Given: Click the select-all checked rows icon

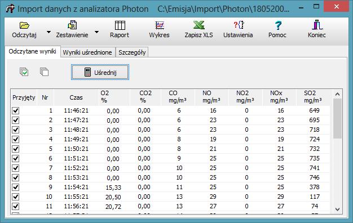Looking at the screenshot, I should tap(24, 72).
